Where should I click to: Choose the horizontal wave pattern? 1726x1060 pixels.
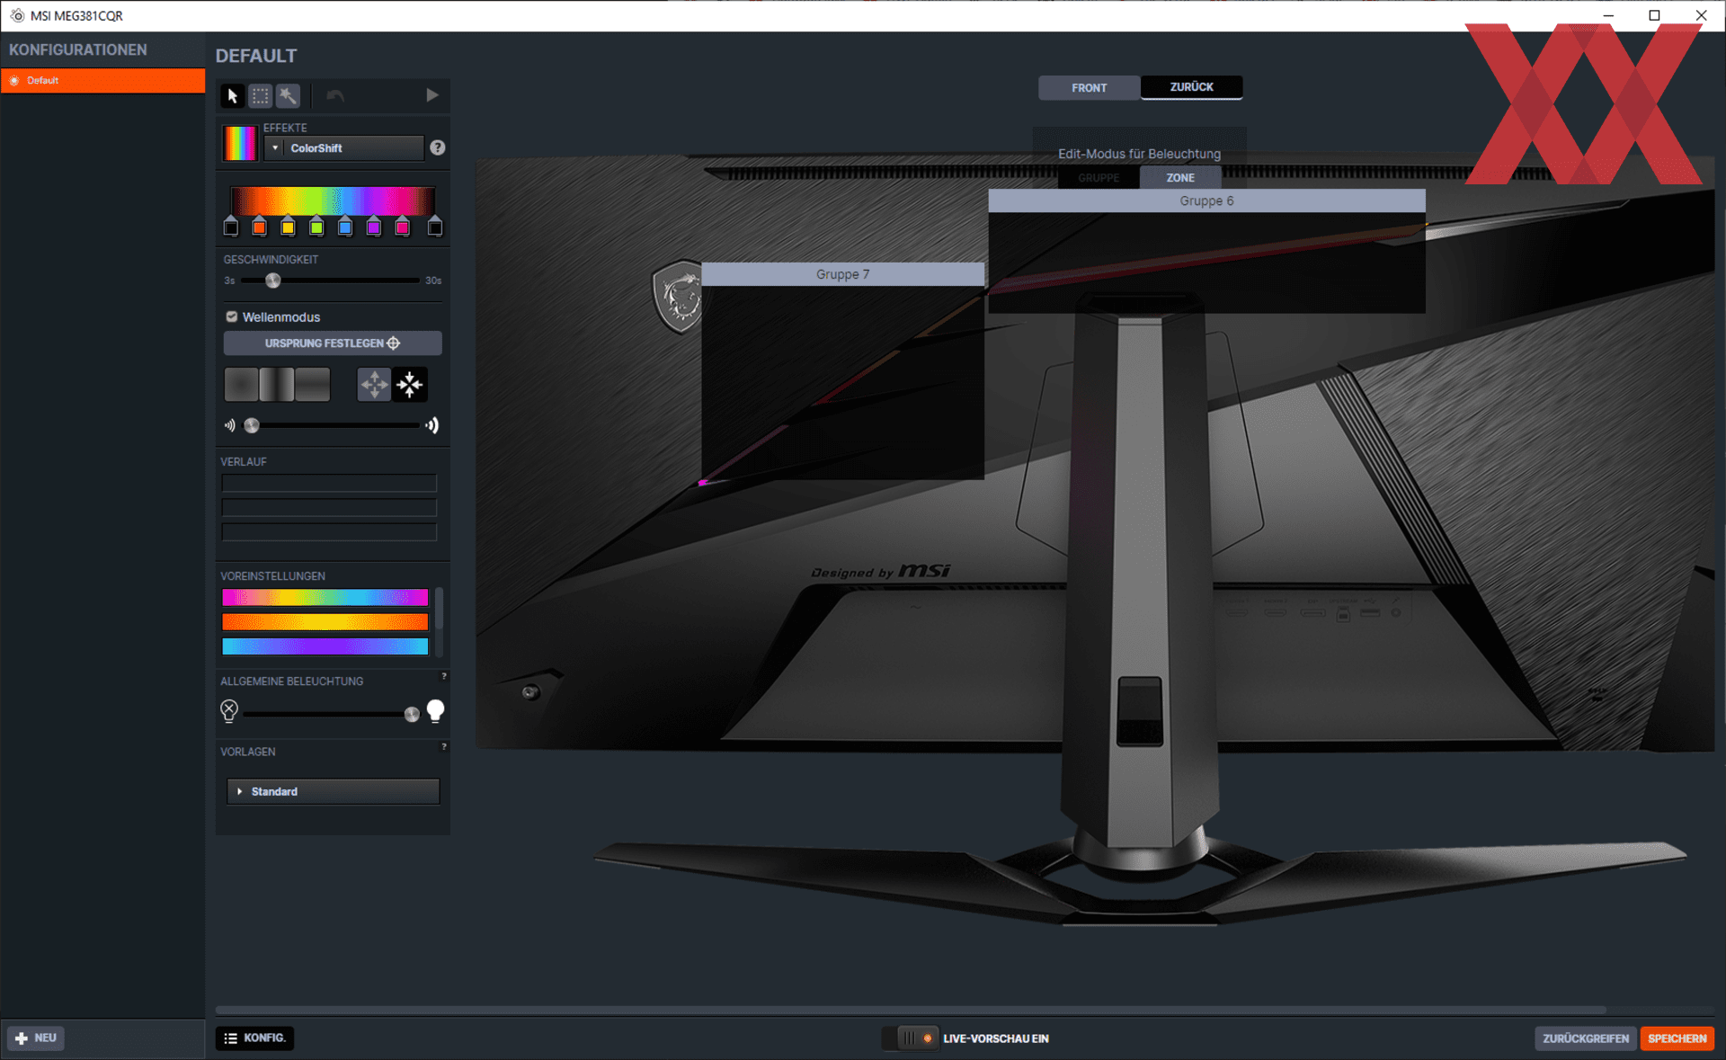[313, 385]
